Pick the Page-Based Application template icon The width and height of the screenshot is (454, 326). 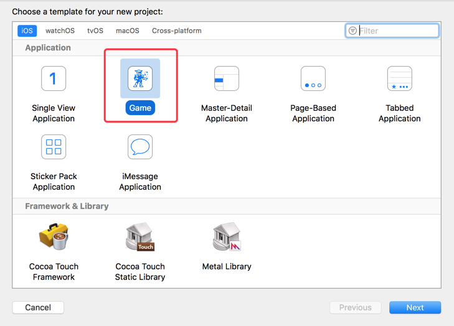point(313,78)
